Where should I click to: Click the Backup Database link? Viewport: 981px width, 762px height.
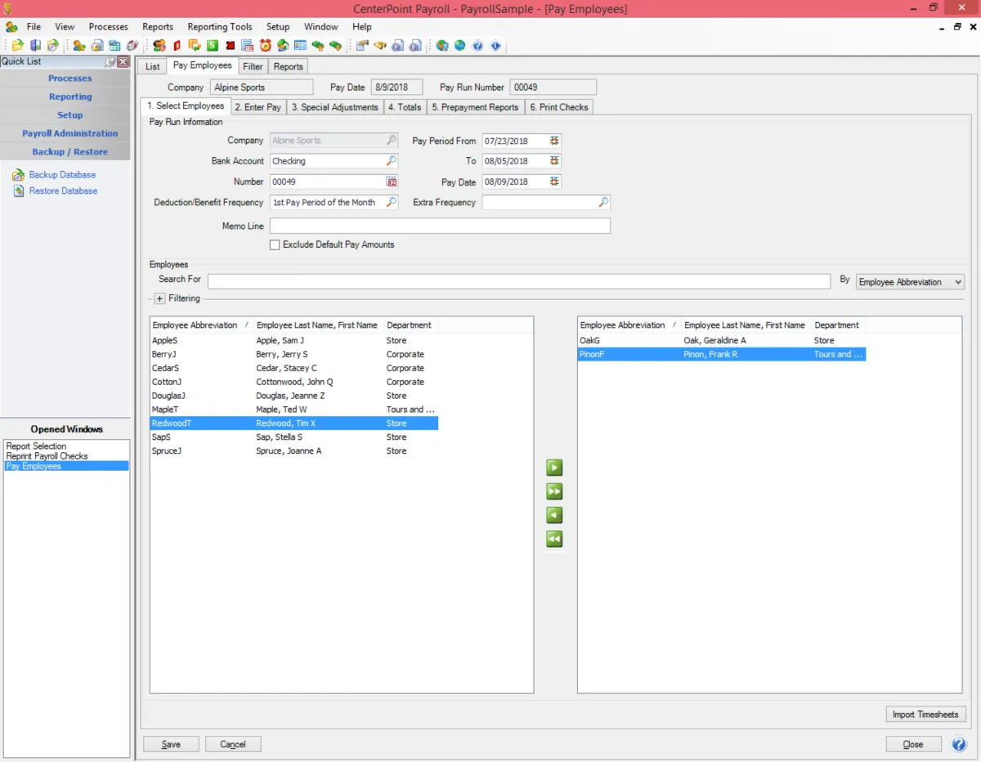[62, 175]
